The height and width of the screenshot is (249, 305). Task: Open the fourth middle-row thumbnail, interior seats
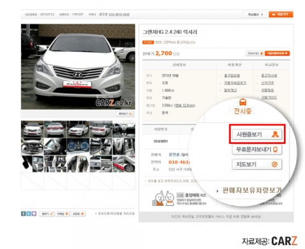click(101, 146)
